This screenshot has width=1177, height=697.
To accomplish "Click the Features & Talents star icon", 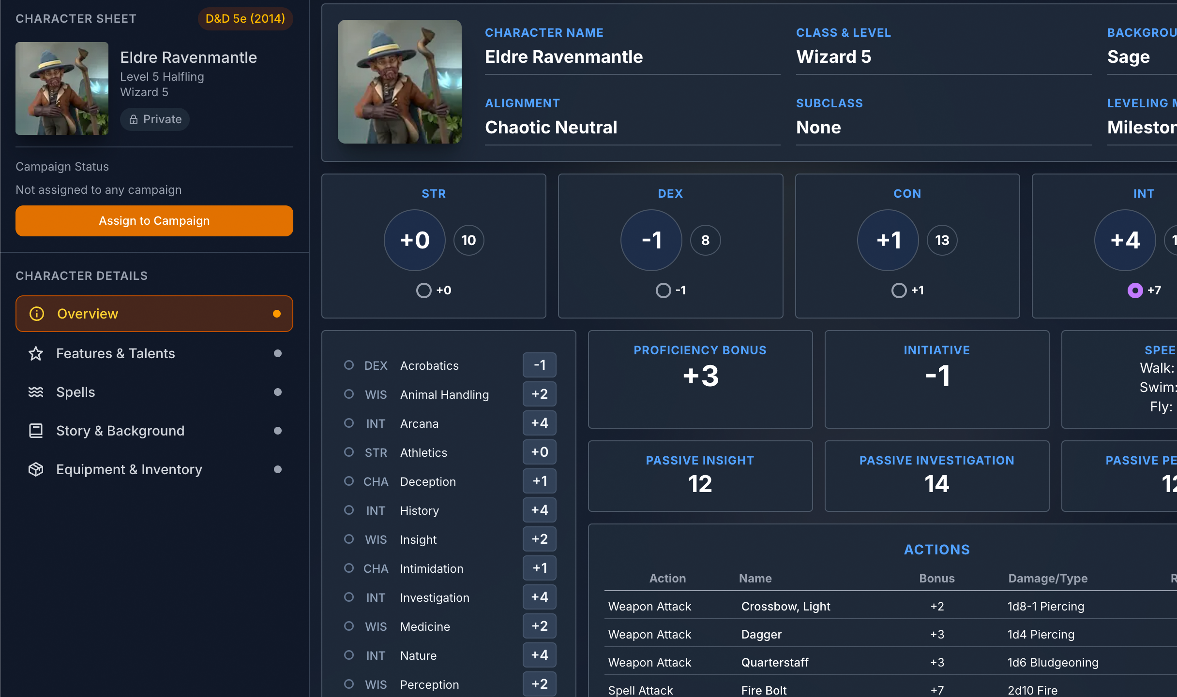I will click(36, 353).
